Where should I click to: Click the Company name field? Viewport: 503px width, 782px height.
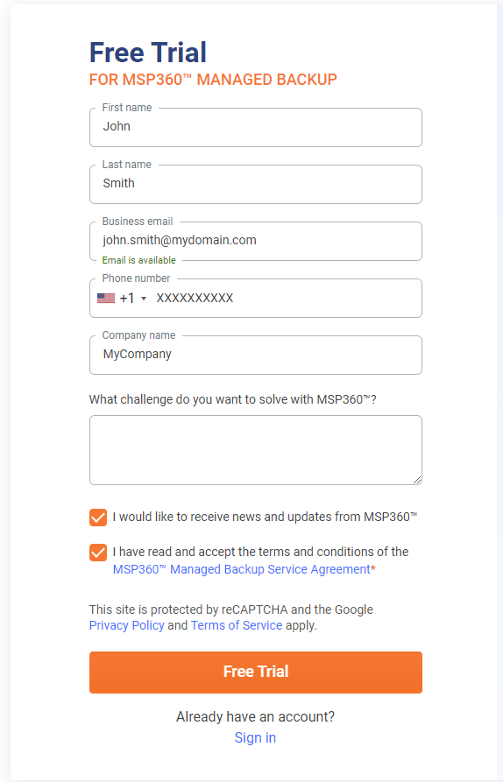(256, 355)
